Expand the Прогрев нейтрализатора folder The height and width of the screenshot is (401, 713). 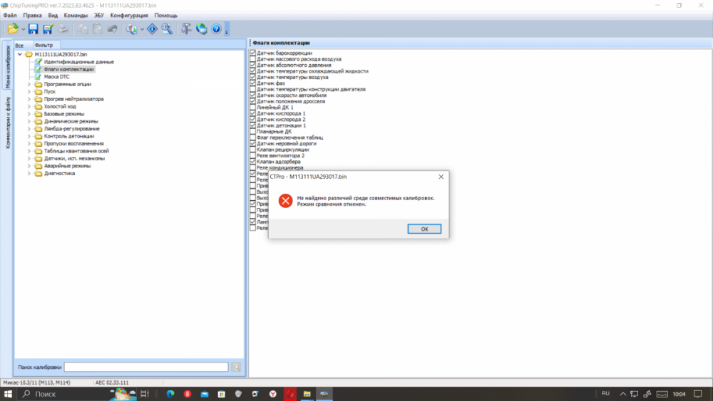[29, 99]
